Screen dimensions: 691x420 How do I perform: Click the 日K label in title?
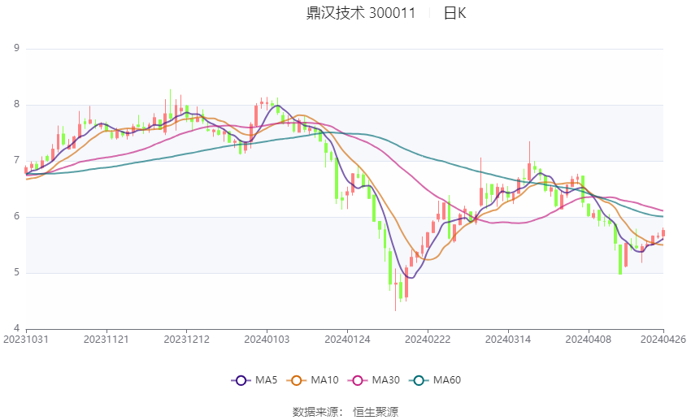[454, 13]
